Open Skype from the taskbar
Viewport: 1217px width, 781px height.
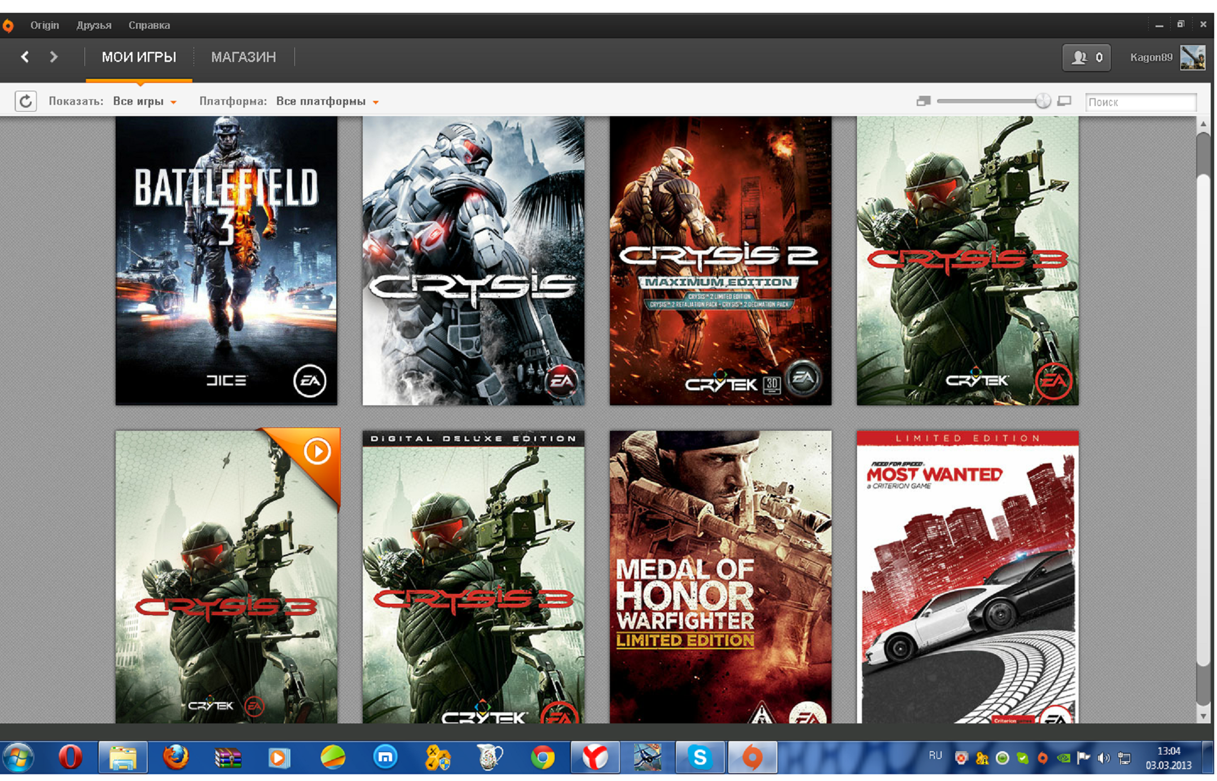coord(700,757)
